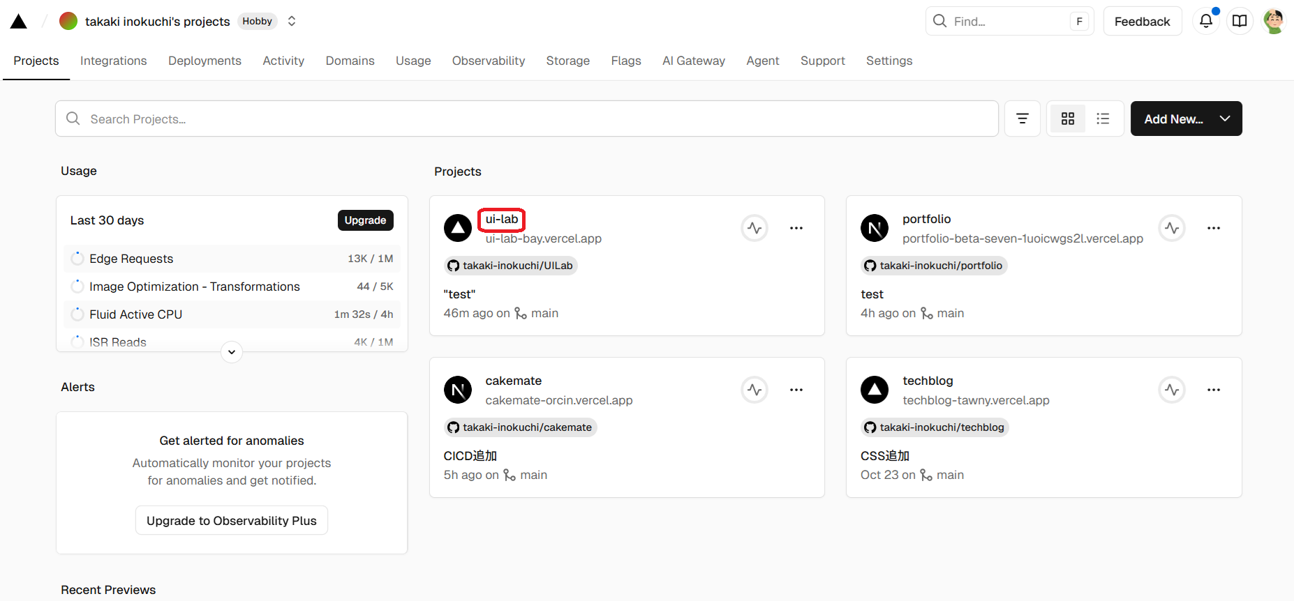The width and height of the screenshot is (1294, 601).
Task: Open ui-lab more options menu
Action: (x=796, y=228)
